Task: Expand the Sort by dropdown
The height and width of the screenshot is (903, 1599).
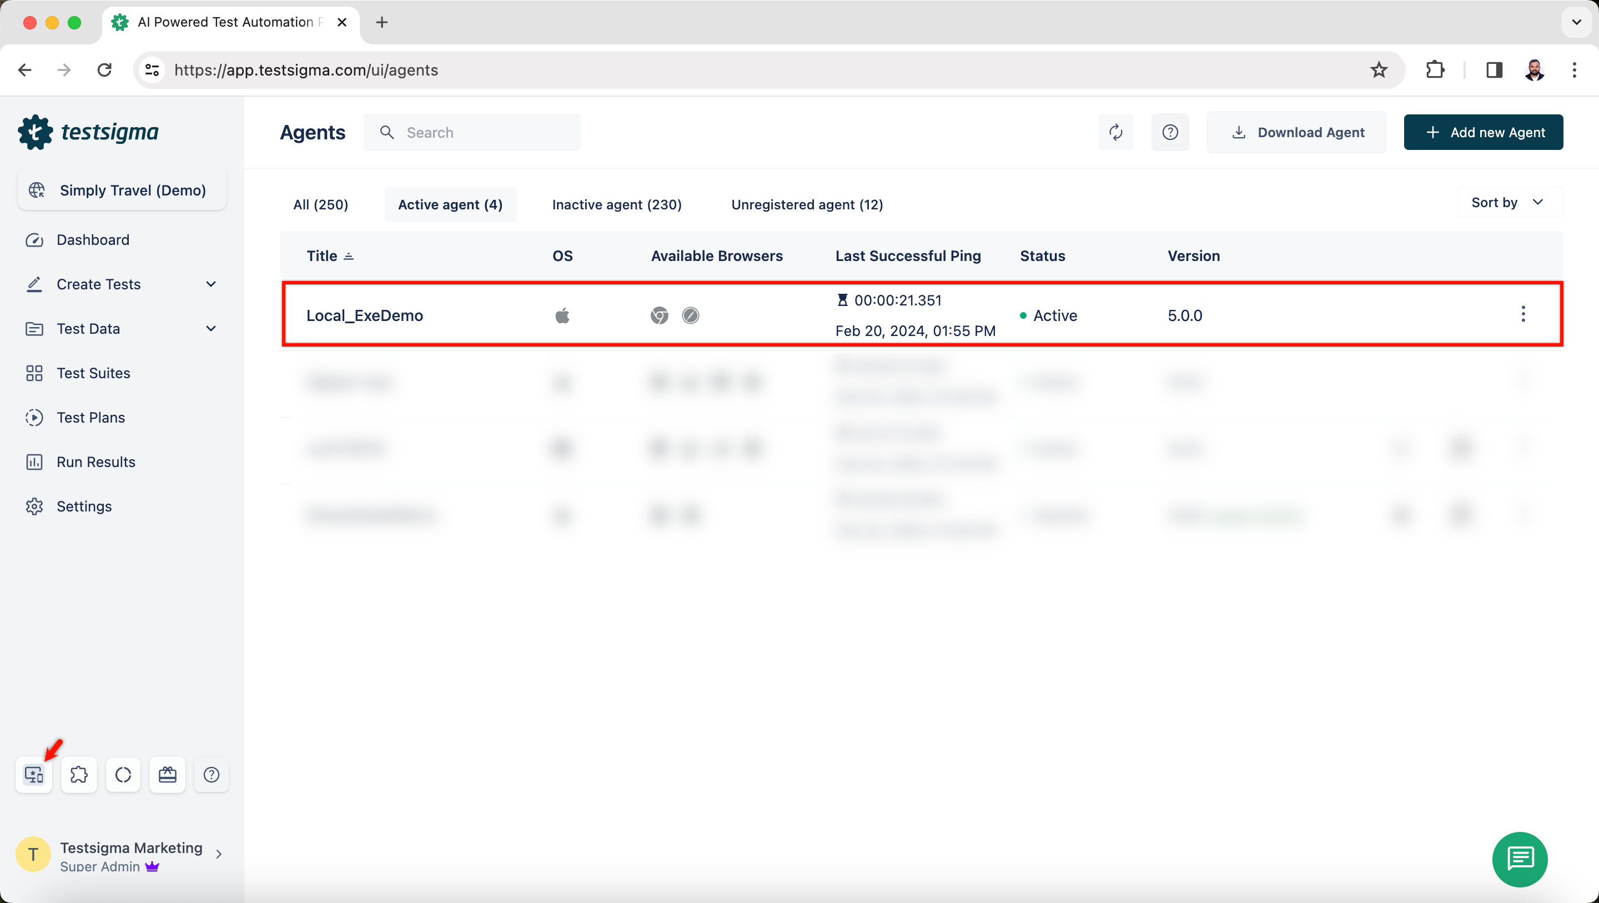Action: pos(1510,203)
